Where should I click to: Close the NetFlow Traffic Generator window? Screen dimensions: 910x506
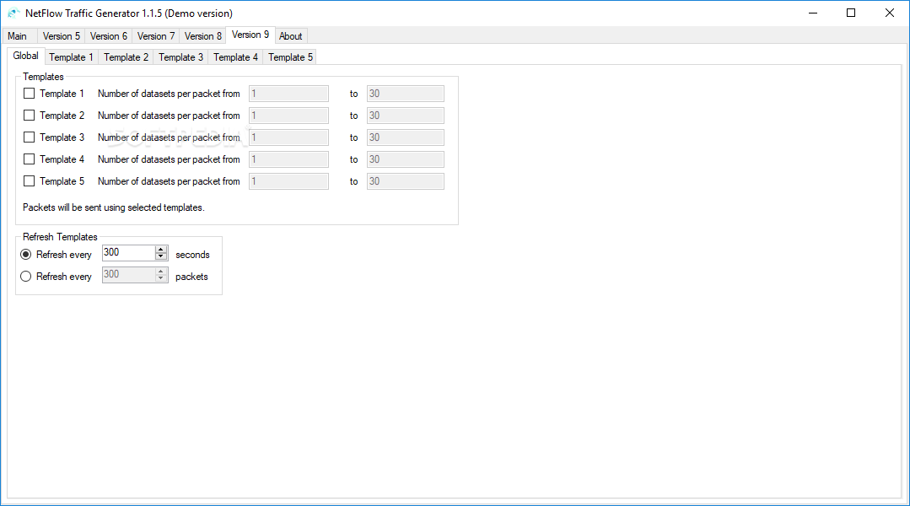click(889, 13)
